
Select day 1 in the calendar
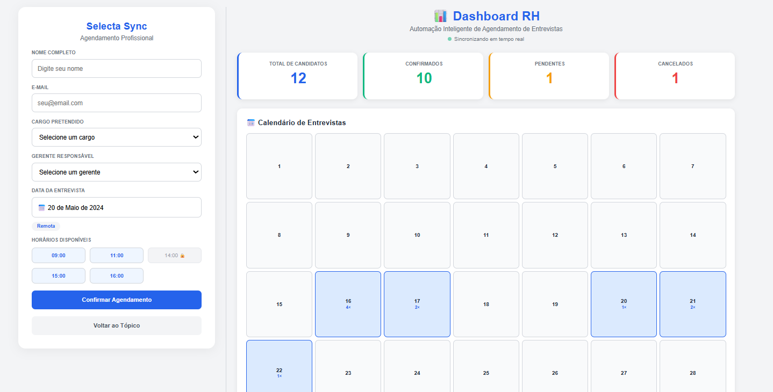279,166
